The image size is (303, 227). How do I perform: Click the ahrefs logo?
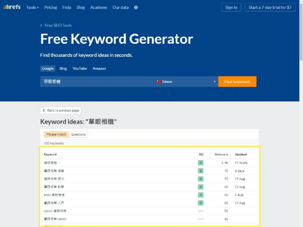coord(12,7)
